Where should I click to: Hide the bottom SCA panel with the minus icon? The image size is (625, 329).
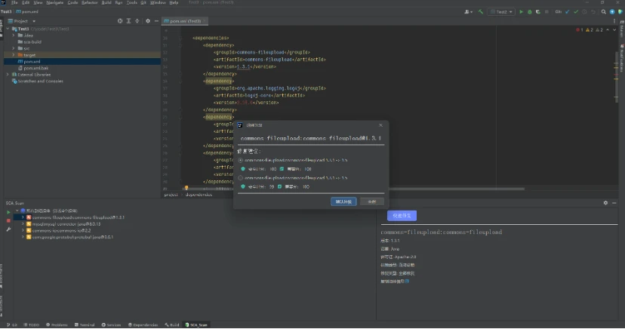click(x=614, y=203)
